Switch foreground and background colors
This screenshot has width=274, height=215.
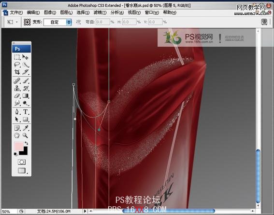pyautogui.click(x=26, y=143)
